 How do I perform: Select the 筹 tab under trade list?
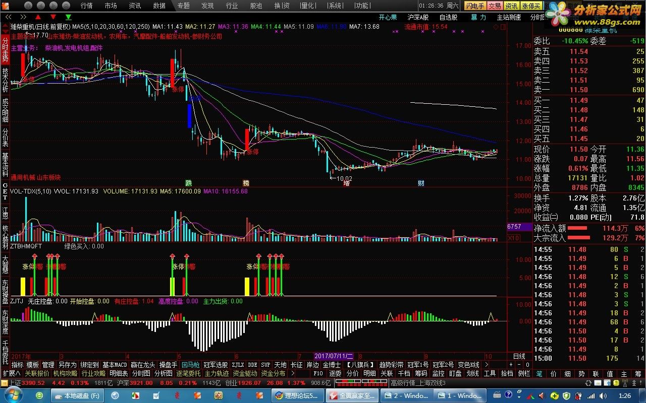pyautogui.click(x=638, y=374)
